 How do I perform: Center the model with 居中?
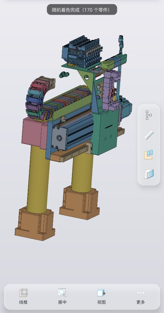coord(62,297)
